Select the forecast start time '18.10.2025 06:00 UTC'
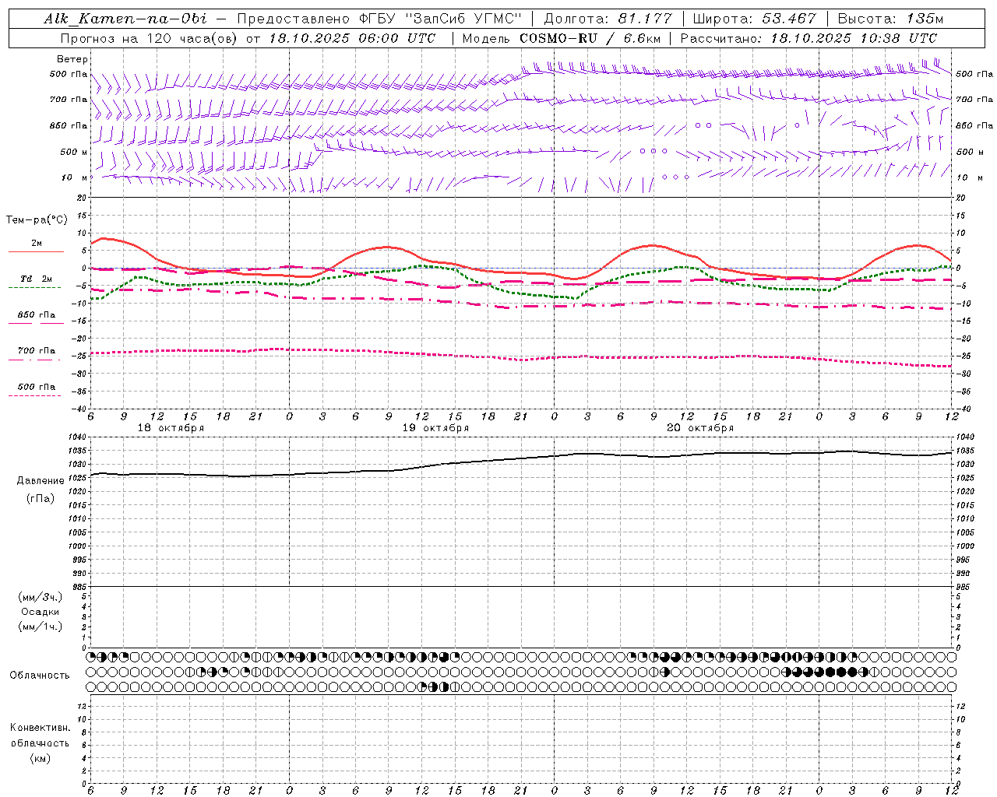 tap(352, 38)
